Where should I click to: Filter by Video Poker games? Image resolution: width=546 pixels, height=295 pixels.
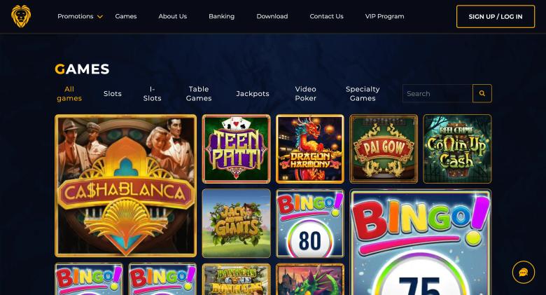click(x=305, y=93)
